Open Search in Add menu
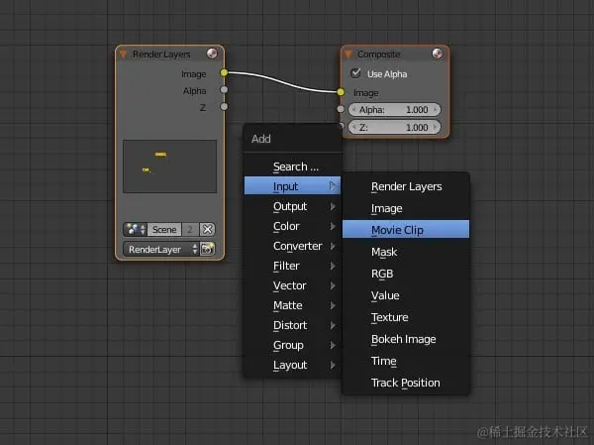Image resolution: width=594 pixels, height=445 pixels. pyautogui.click(x=292, y=167)
